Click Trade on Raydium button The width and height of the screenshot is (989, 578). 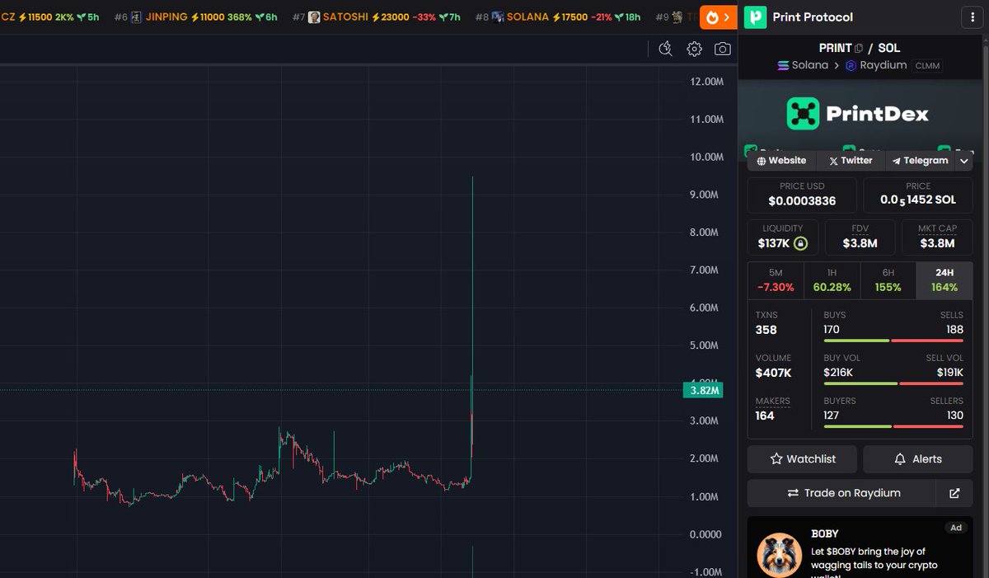point(842,493)
